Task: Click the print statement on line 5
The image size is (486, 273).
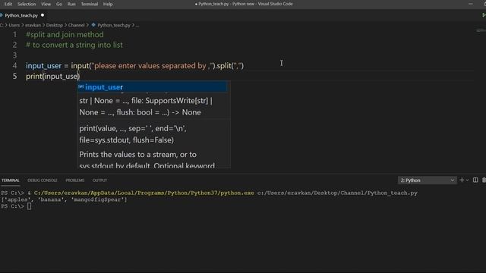Action: (x=52, y=76)
